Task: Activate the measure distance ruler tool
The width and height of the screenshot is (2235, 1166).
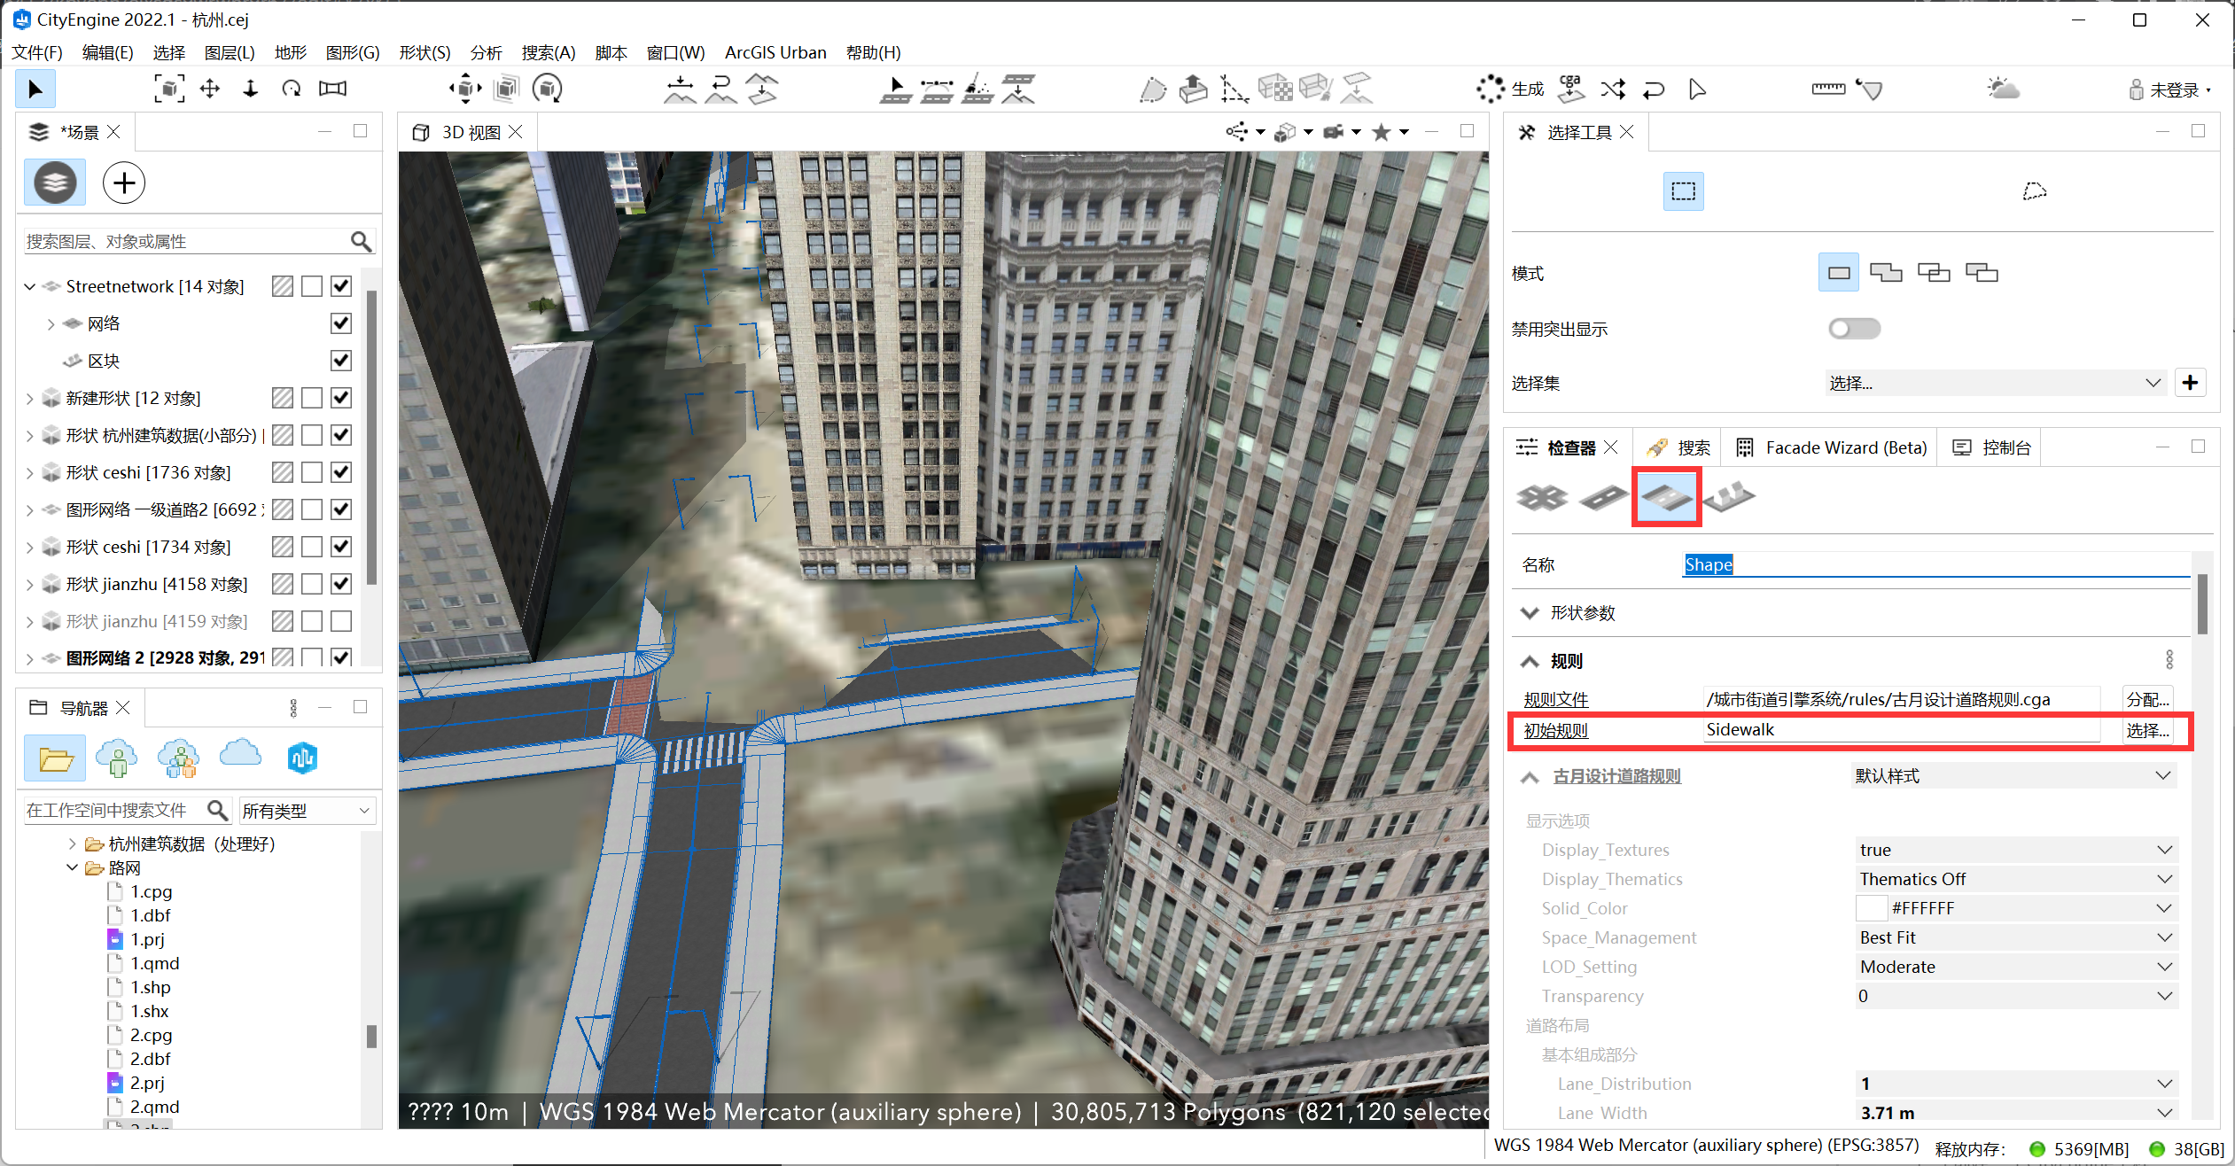Action: pos(1827,89)
